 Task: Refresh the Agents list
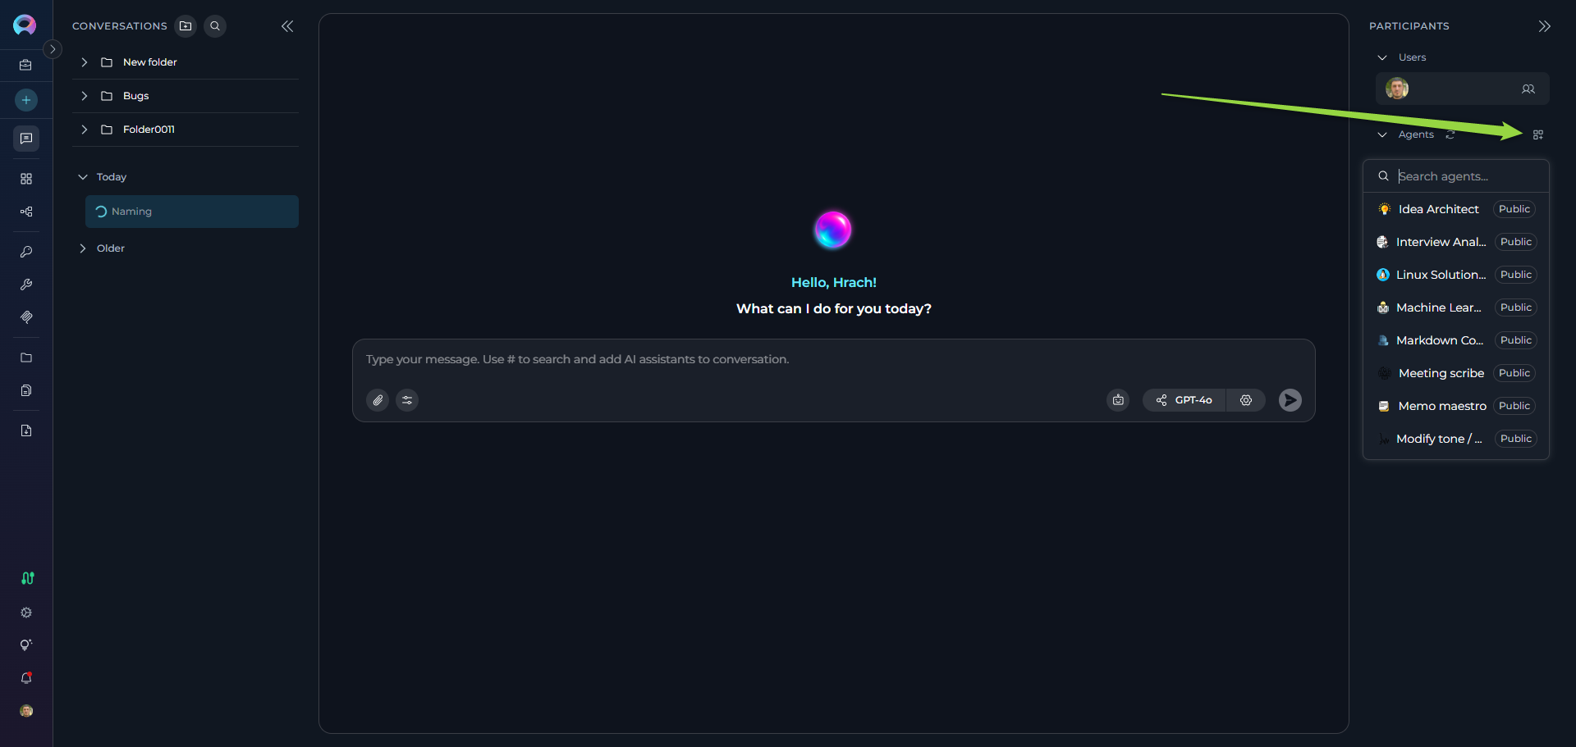point(1450,134)
